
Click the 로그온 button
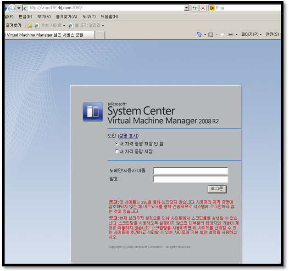(x=217, y=189)
